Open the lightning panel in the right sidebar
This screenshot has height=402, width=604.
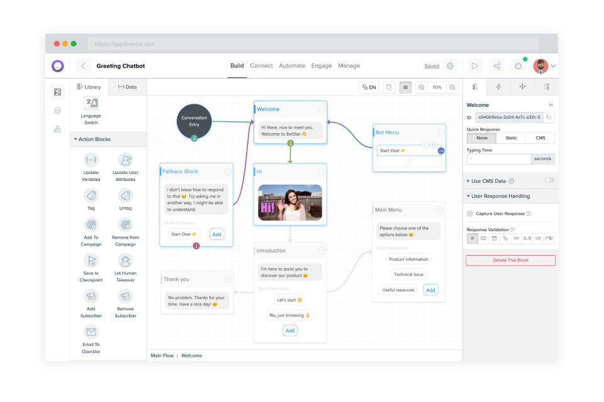pyautogui.click(x=500, y=87)
